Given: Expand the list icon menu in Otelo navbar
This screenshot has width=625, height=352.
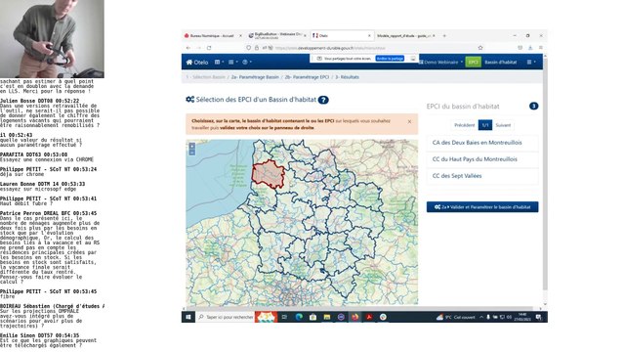Looking at the screenshot, I should (232, 63).
